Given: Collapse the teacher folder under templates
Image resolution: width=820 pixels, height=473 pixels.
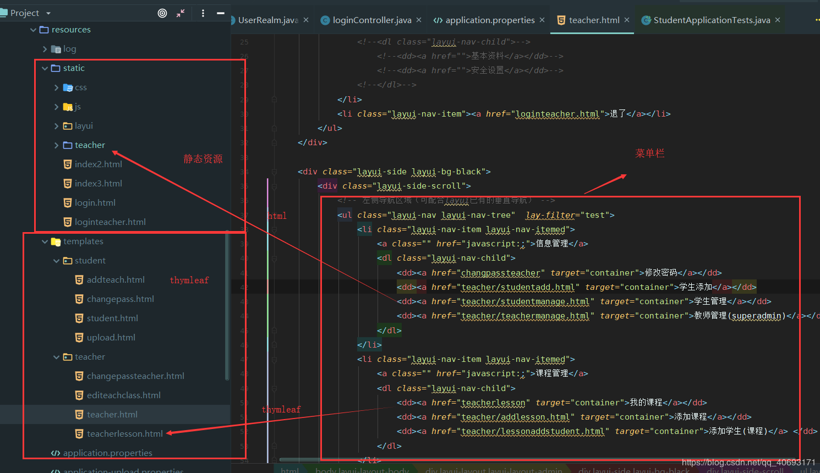Looking at the screenshot, I should [56, 357].
